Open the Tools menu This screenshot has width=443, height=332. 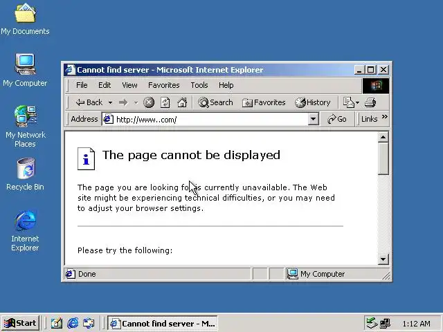click(199, 85)
